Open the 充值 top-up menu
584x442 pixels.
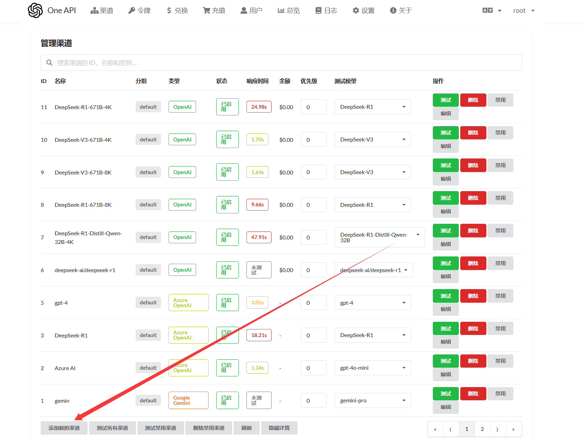coord(214,10)
